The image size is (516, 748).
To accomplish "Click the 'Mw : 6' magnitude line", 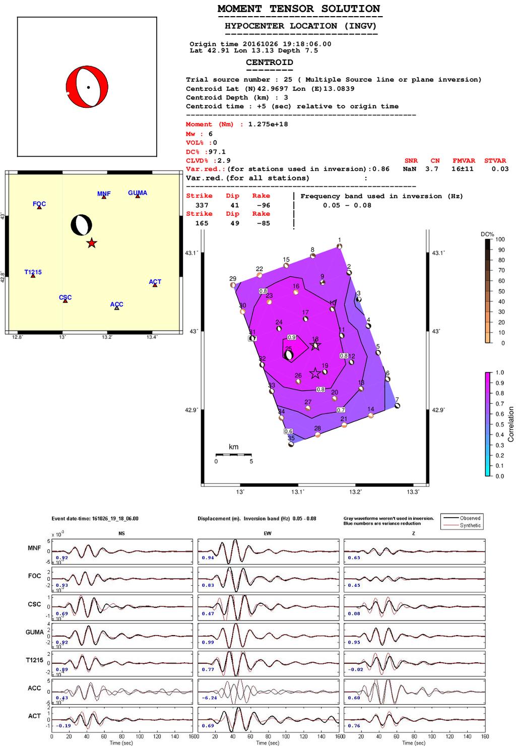I will coord(200,134).
